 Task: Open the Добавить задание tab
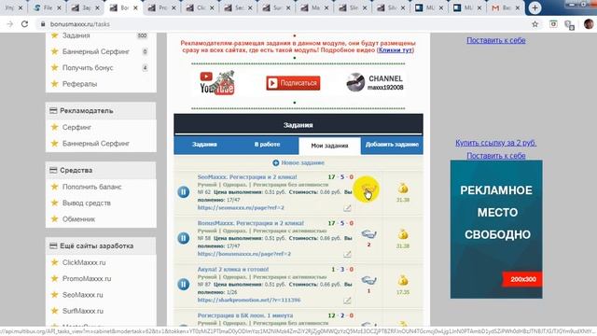click(392, 145)
